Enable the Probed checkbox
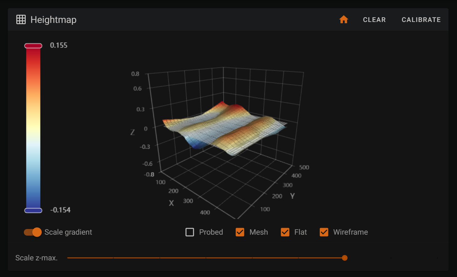Viewport: 457px width, 277px height. pos(190,232)
